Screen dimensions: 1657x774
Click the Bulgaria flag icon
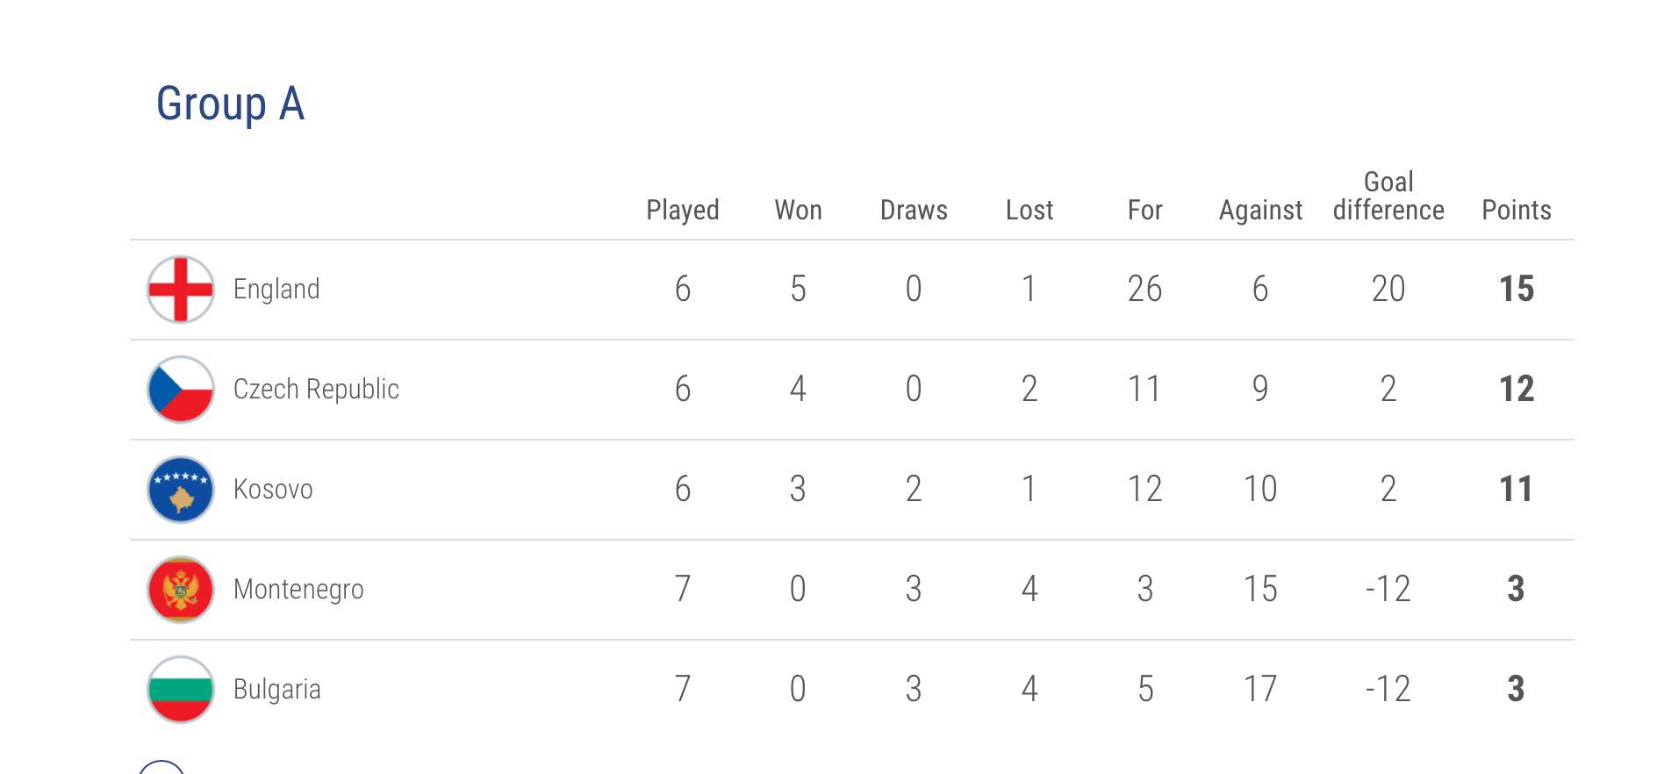point(181,690)
